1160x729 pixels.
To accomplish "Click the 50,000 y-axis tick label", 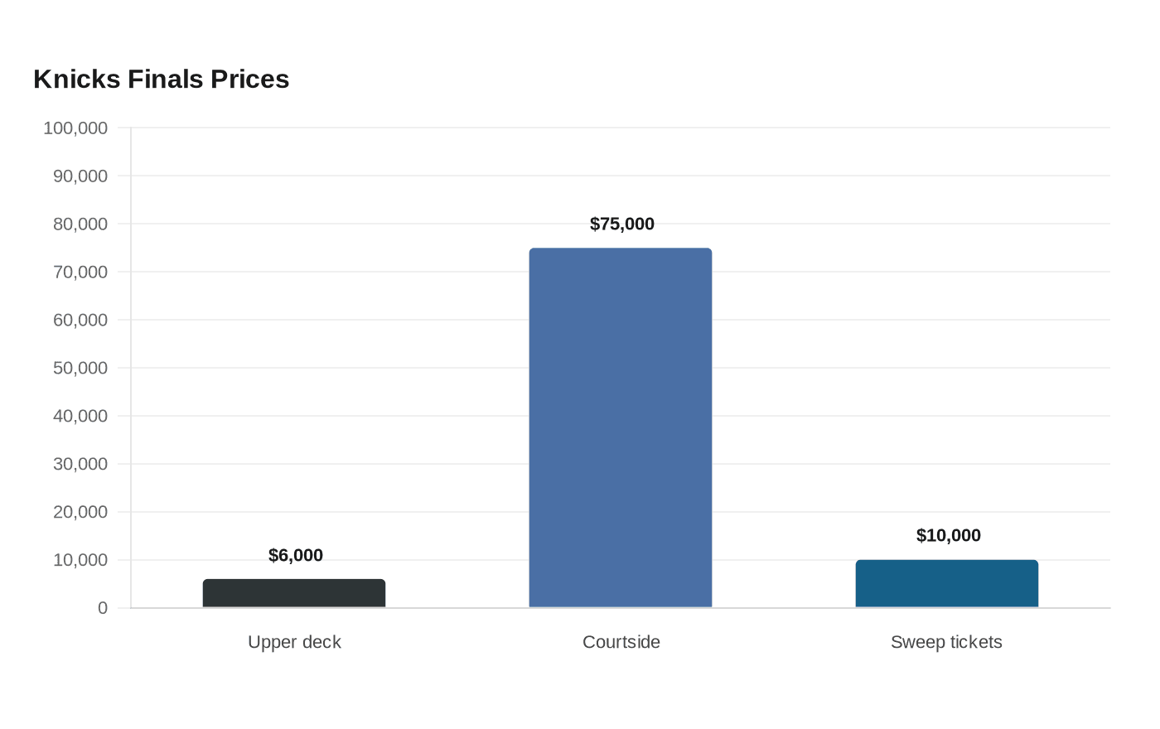I will click(80, 369).
